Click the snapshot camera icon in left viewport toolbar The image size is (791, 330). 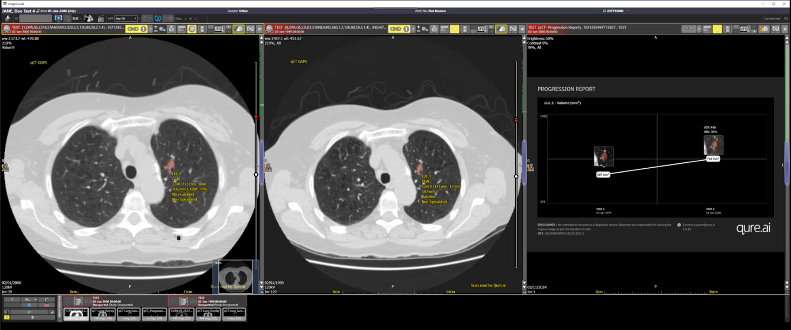(x=171, y=29)
